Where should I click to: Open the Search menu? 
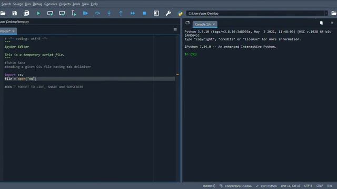point(6,4)
